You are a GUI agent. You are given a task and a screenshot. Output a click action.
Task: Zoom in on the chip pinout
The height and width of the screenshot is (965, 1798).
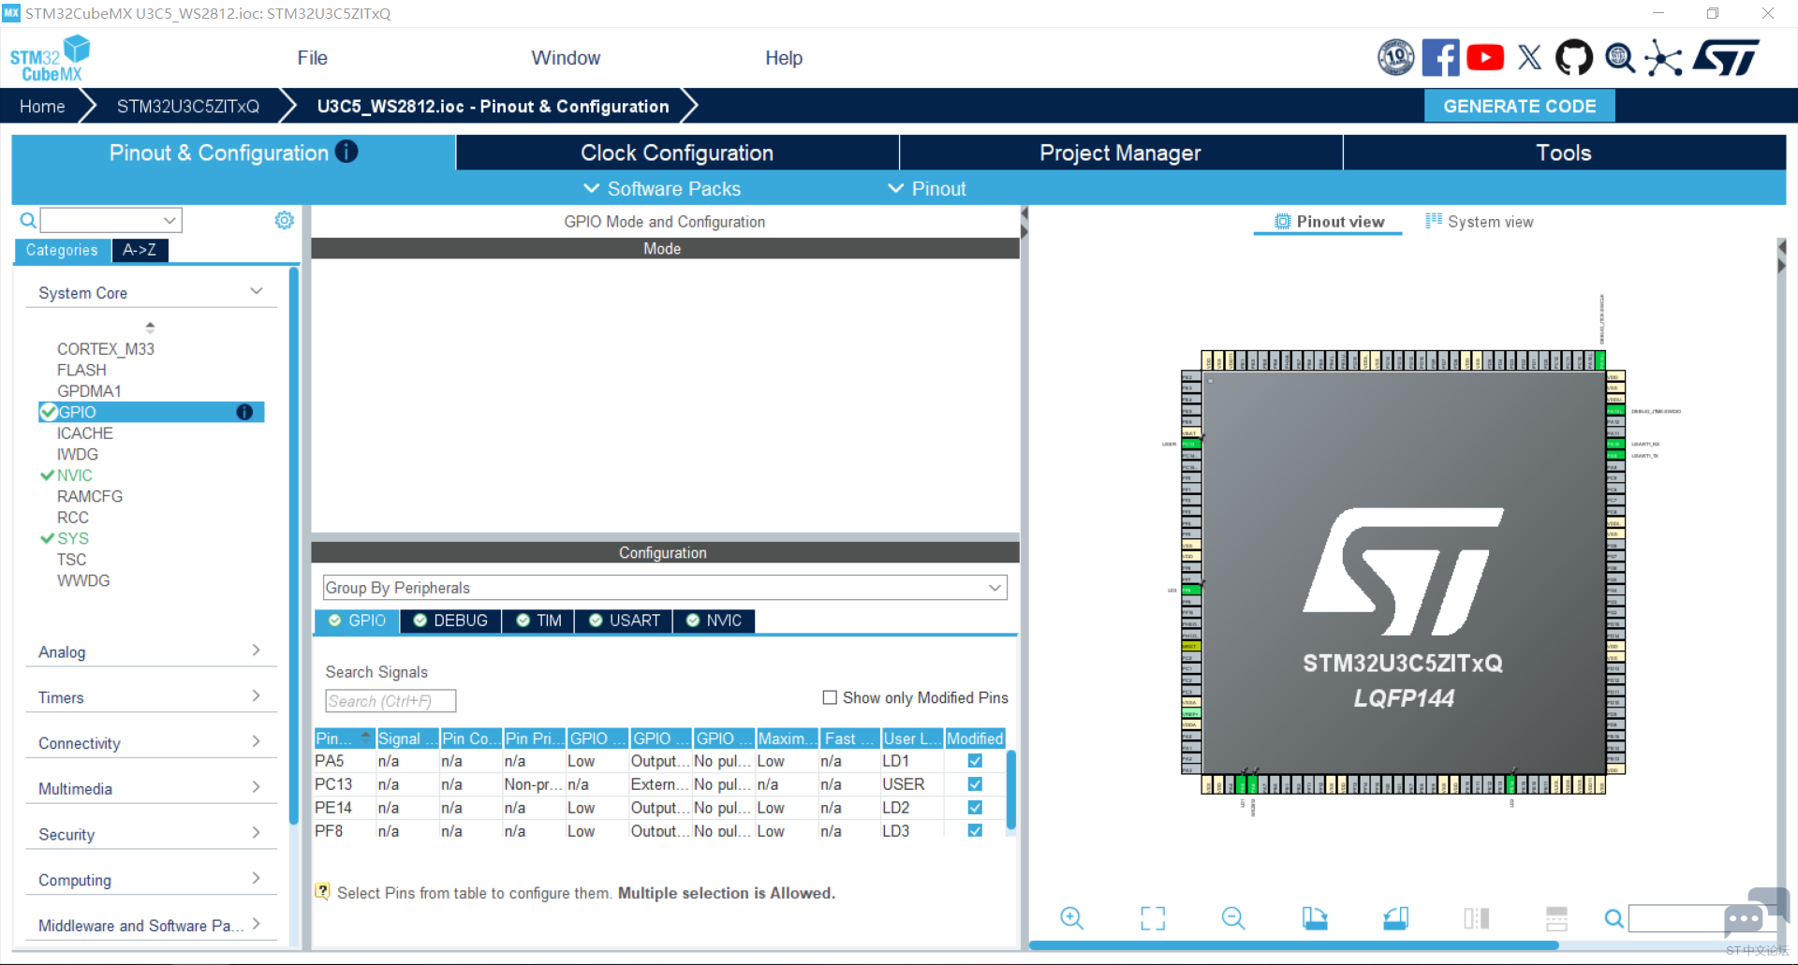[1071, 918]
